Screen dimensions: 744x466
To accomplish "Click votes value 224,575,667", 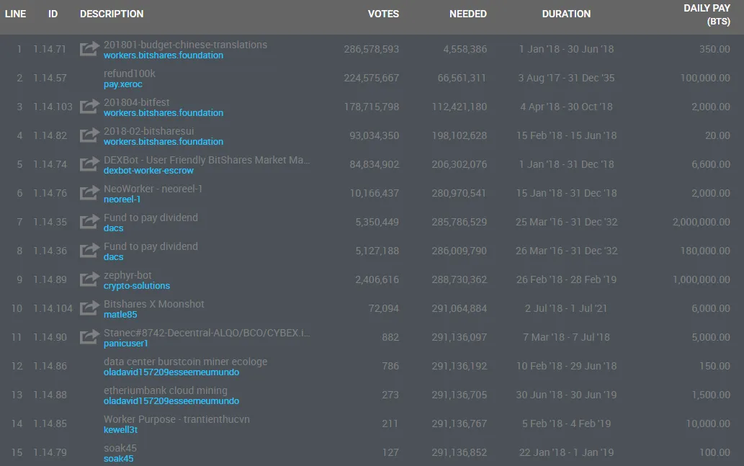I will (x=372, y=78).
